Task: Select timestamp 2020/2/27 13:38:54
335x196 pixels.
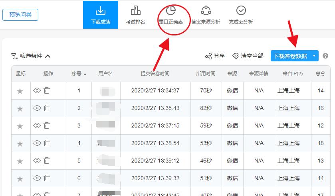Action: coord(155,143)
